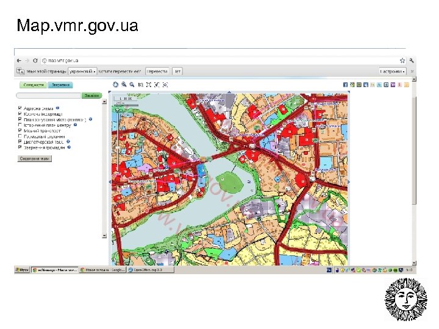The width and height of the screenshot is (439, 329).
Task: Toggle the second layer checkbox
Action: [x=20, y=113]
